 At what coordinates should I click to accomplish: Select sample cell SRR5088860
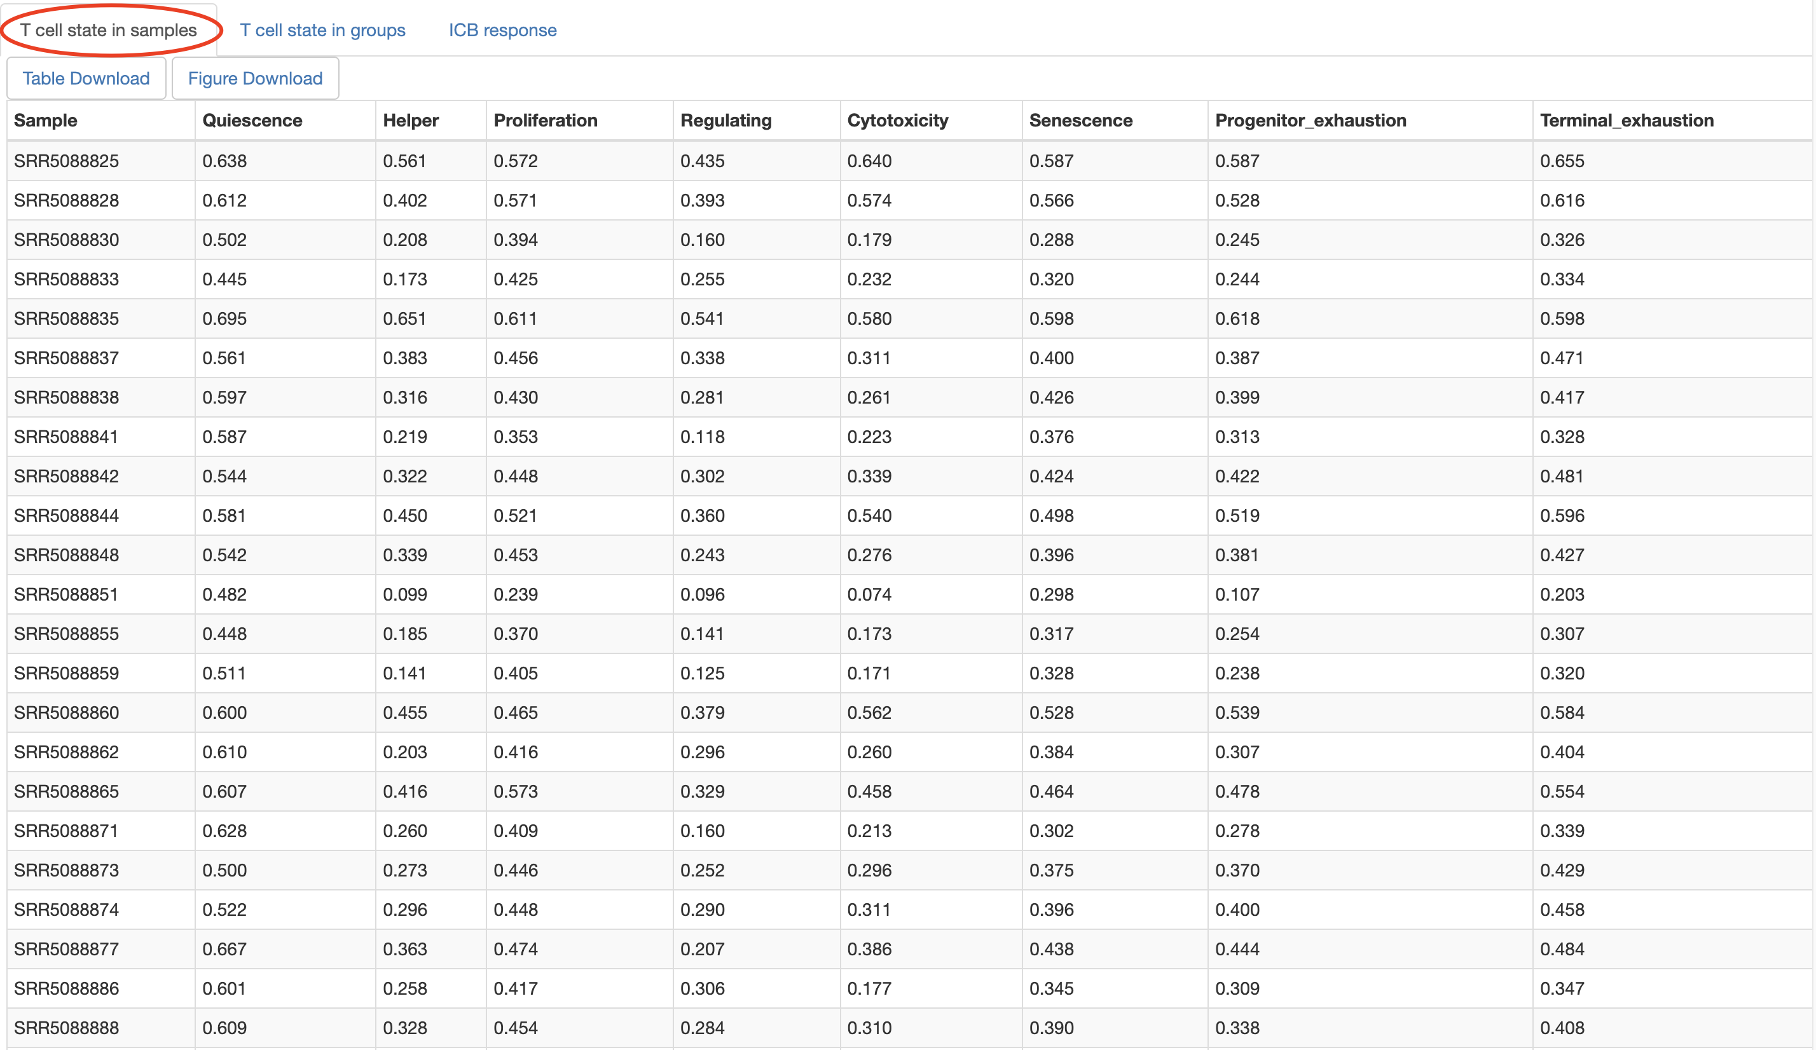point(66,712)
